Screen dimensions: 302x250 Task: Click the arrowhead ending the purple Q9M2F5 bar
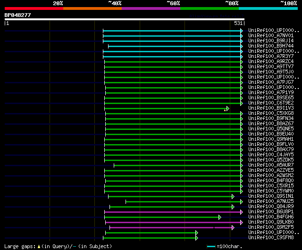[233, 228]
